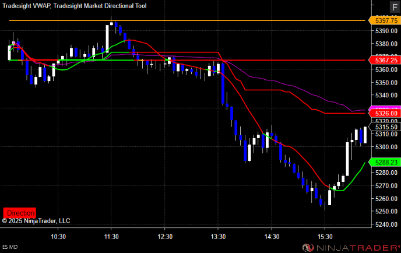401x253 pixels.
Task: Click the 5300.00 price axis label
Action: pyautogui.click(x=386, y=147)
